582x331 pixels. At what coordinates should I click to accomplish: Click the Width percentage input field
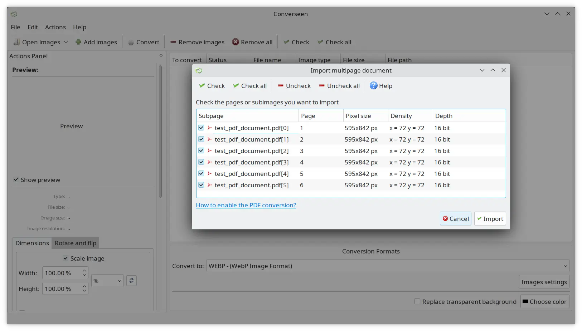pyautogui.click(x=61, y=273)
